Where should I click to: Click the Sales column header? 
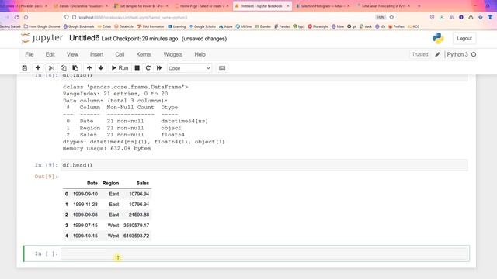click(x=143, y=183)
